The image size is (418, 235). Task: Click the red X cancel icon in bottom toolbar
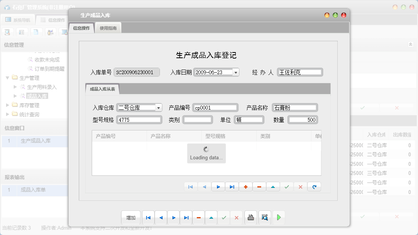237,218
